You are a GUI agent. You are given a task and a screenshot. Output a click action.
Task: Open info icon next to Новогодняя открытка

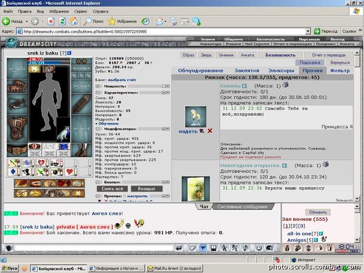[x=285, y=166]
